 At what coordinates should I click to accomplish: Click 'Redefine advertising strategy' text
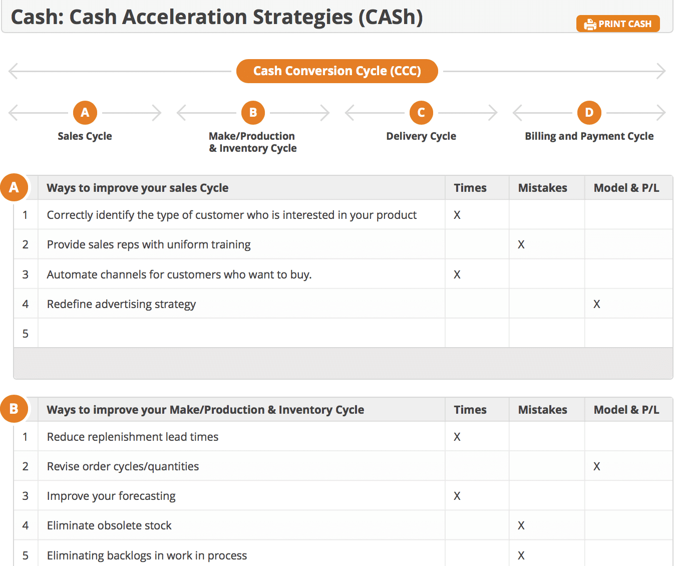121,304
